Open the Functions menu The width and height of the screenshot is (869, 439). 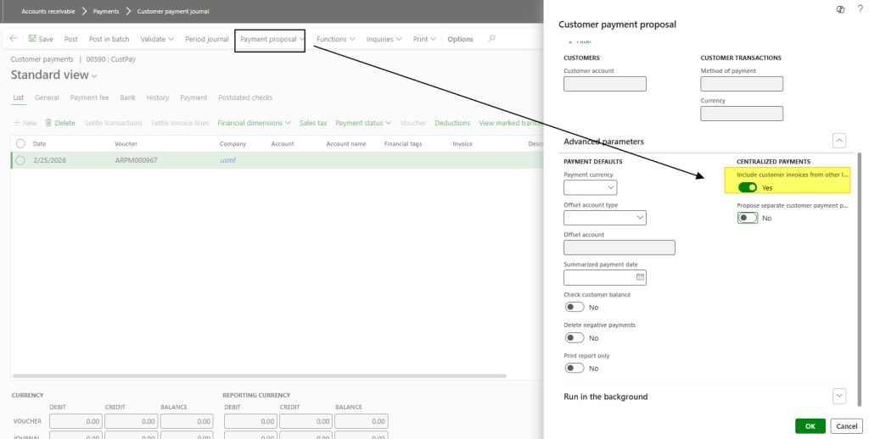click(335, 39)
